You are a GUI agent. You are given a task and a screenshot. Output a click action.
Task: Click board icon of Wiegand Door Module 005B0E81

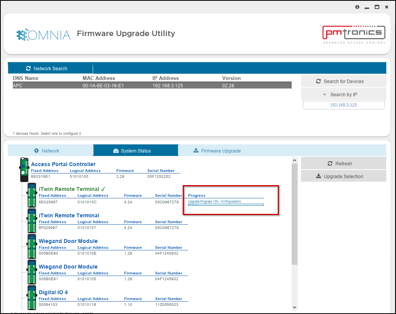31,272
